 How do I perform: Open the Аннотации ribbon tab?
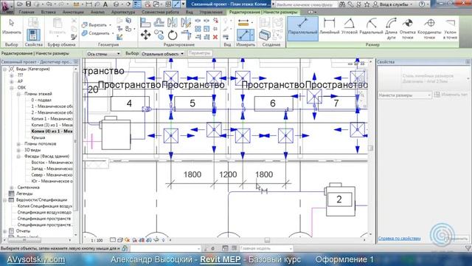(x=73, y=12)
